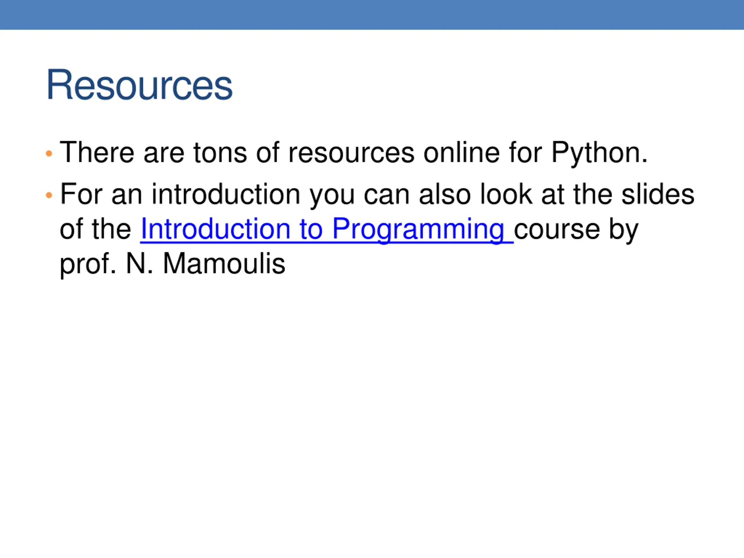Click the word 'Introduction' in the blue hyperlink
The image size is (744, 558).
(x=216, y=229)
